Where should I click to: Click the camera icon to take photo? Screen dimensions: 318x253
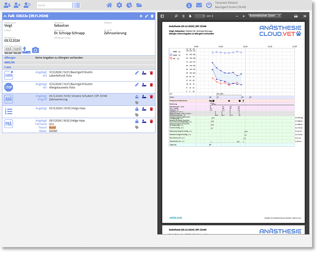click(x=35, y=50)
